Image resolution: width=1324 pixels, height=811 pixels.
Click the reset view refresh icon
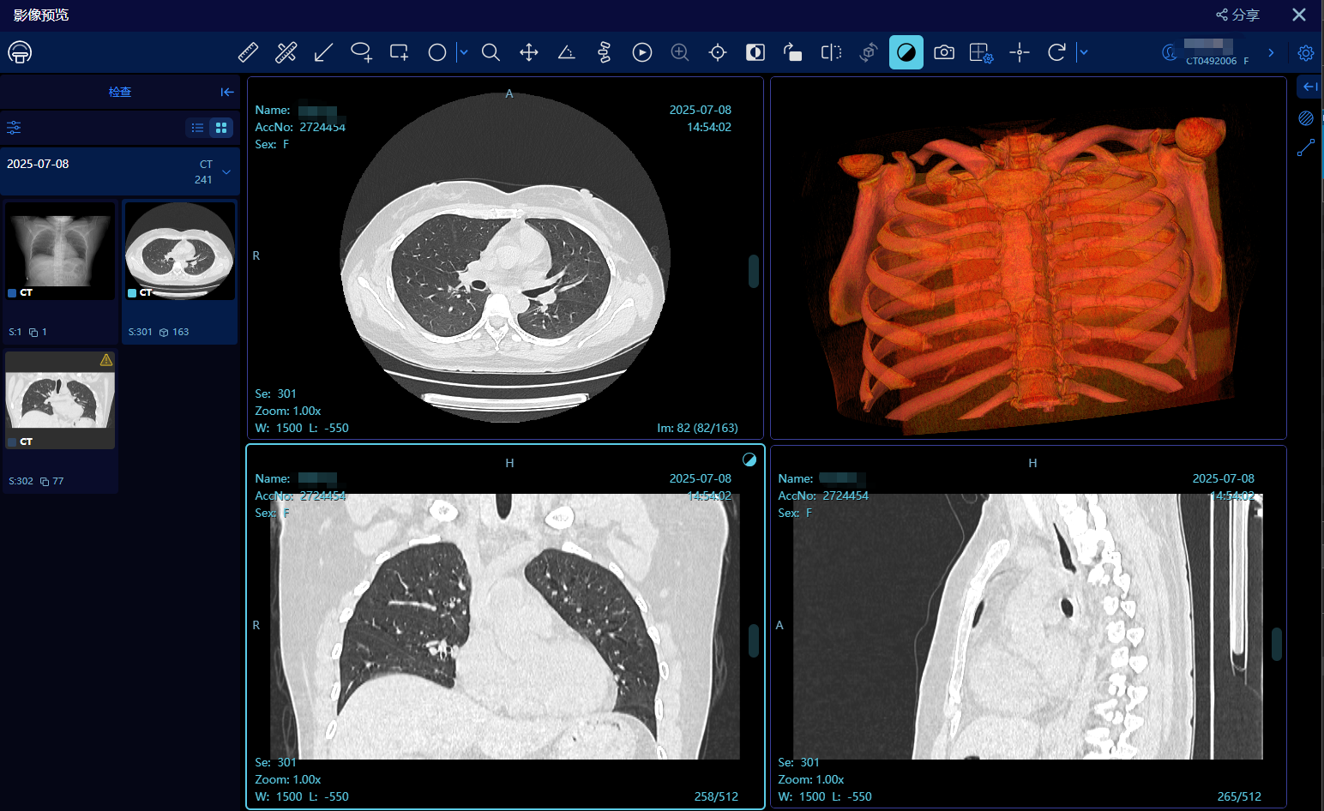(1056, 52)
